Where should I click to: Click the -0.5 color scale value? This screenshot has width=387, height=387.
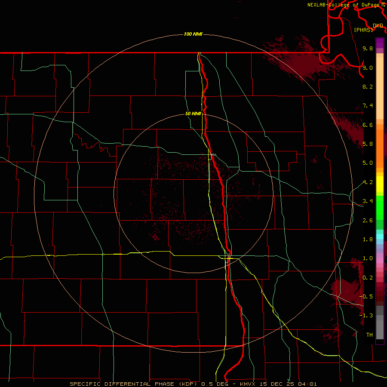click(x=366, y=297)
